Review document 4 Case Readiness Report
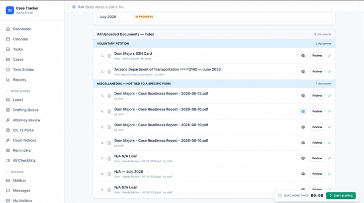 (x=317, y=112)
